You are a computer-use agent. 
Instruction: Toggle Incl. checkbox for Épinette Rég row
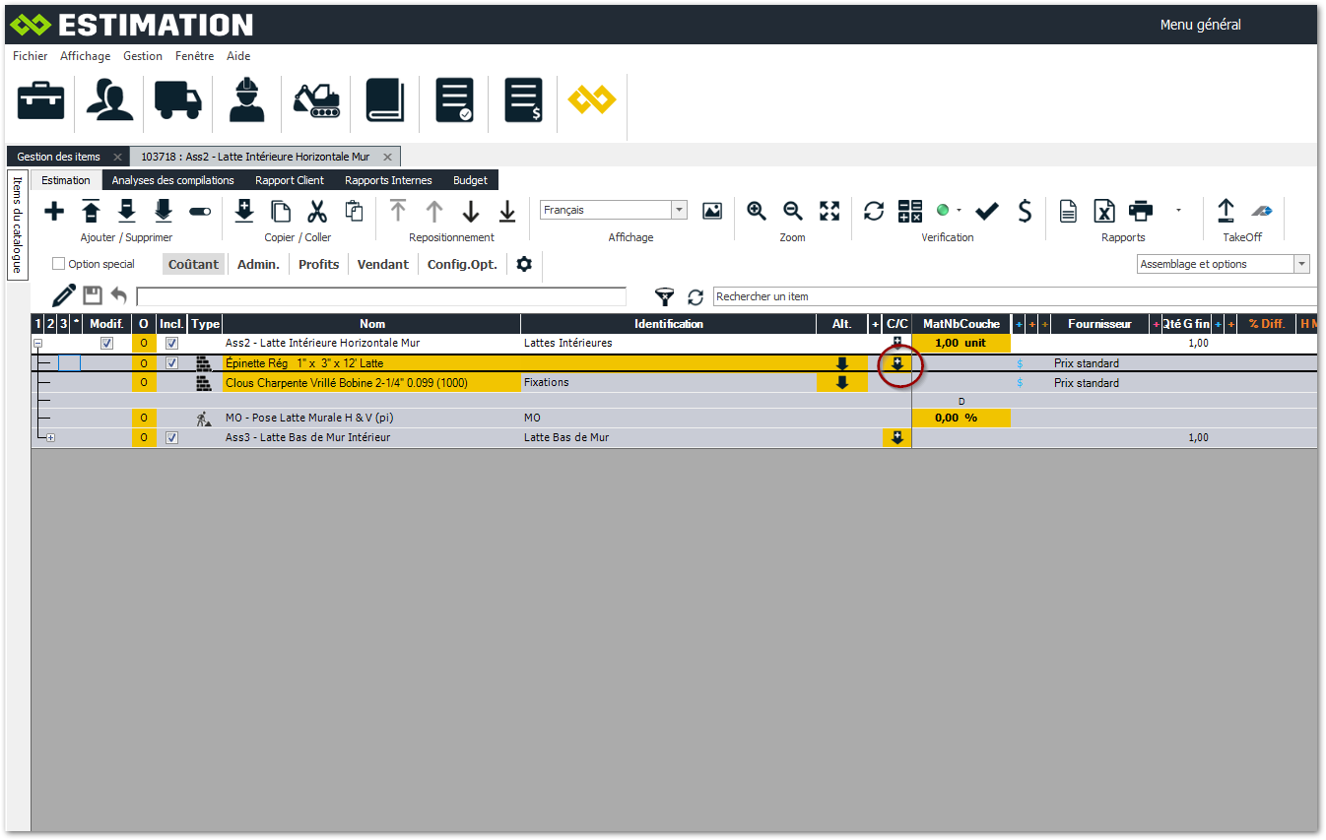click(x=172, y=363)
